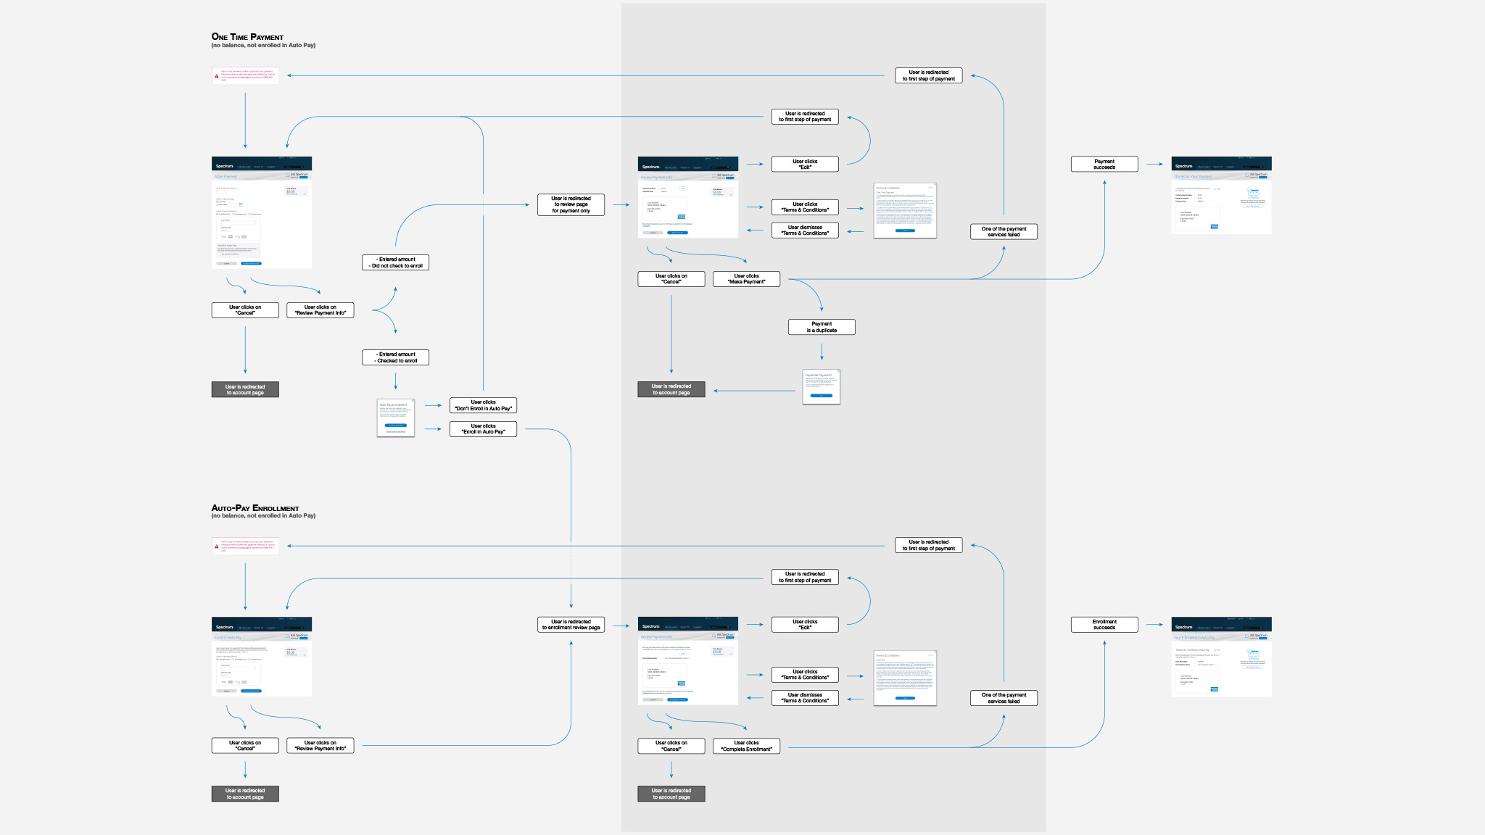Click Spectrum logo on Thanks for Your Payment page

(1183, 166)
